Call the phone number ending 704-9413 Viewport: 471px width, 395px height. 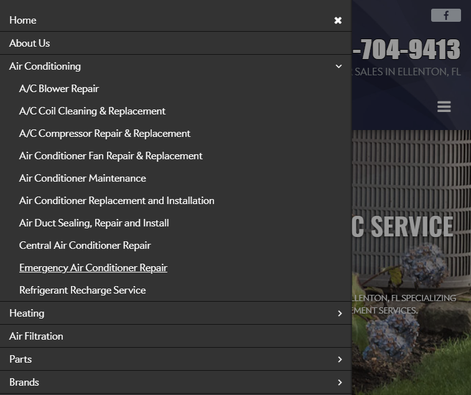point(406,49)
